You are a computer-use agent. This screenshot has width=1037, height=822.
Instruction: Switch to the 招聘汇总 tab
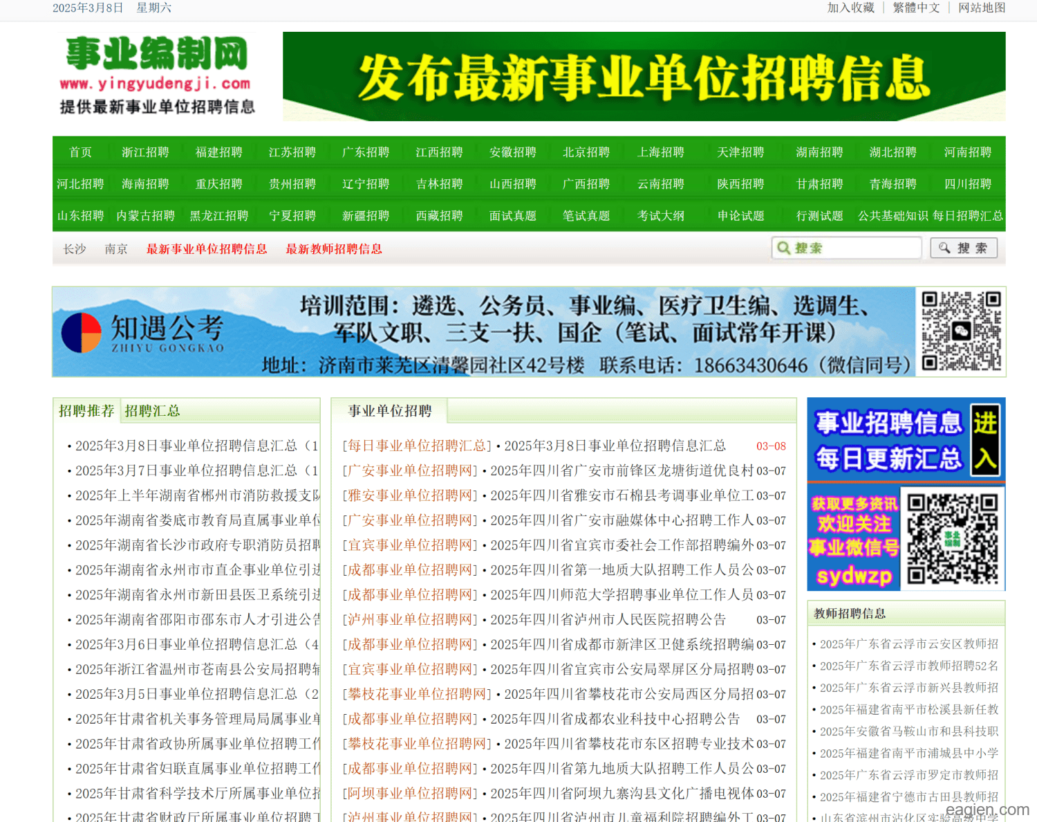point(152,411)
